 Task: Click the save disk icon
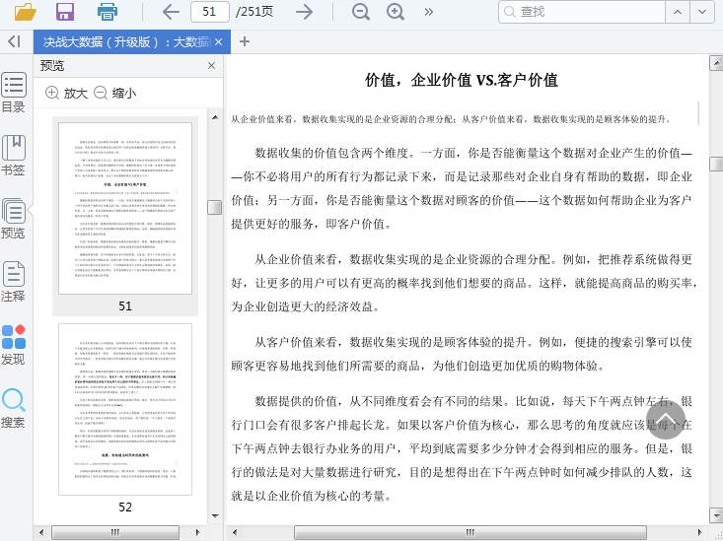coord(65,12)
